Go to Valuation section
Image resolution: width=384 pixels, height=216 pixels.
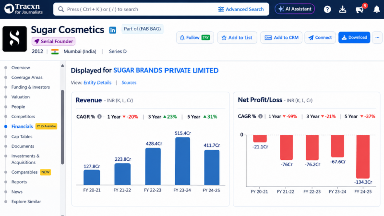pyautogui.click(x=21, y=97)
